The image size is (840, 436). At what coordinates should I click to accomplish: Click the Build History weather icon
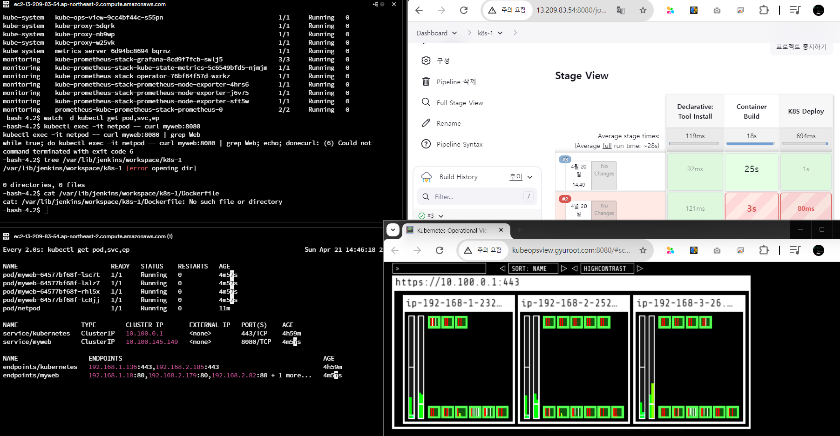click(x=427, y=177)
